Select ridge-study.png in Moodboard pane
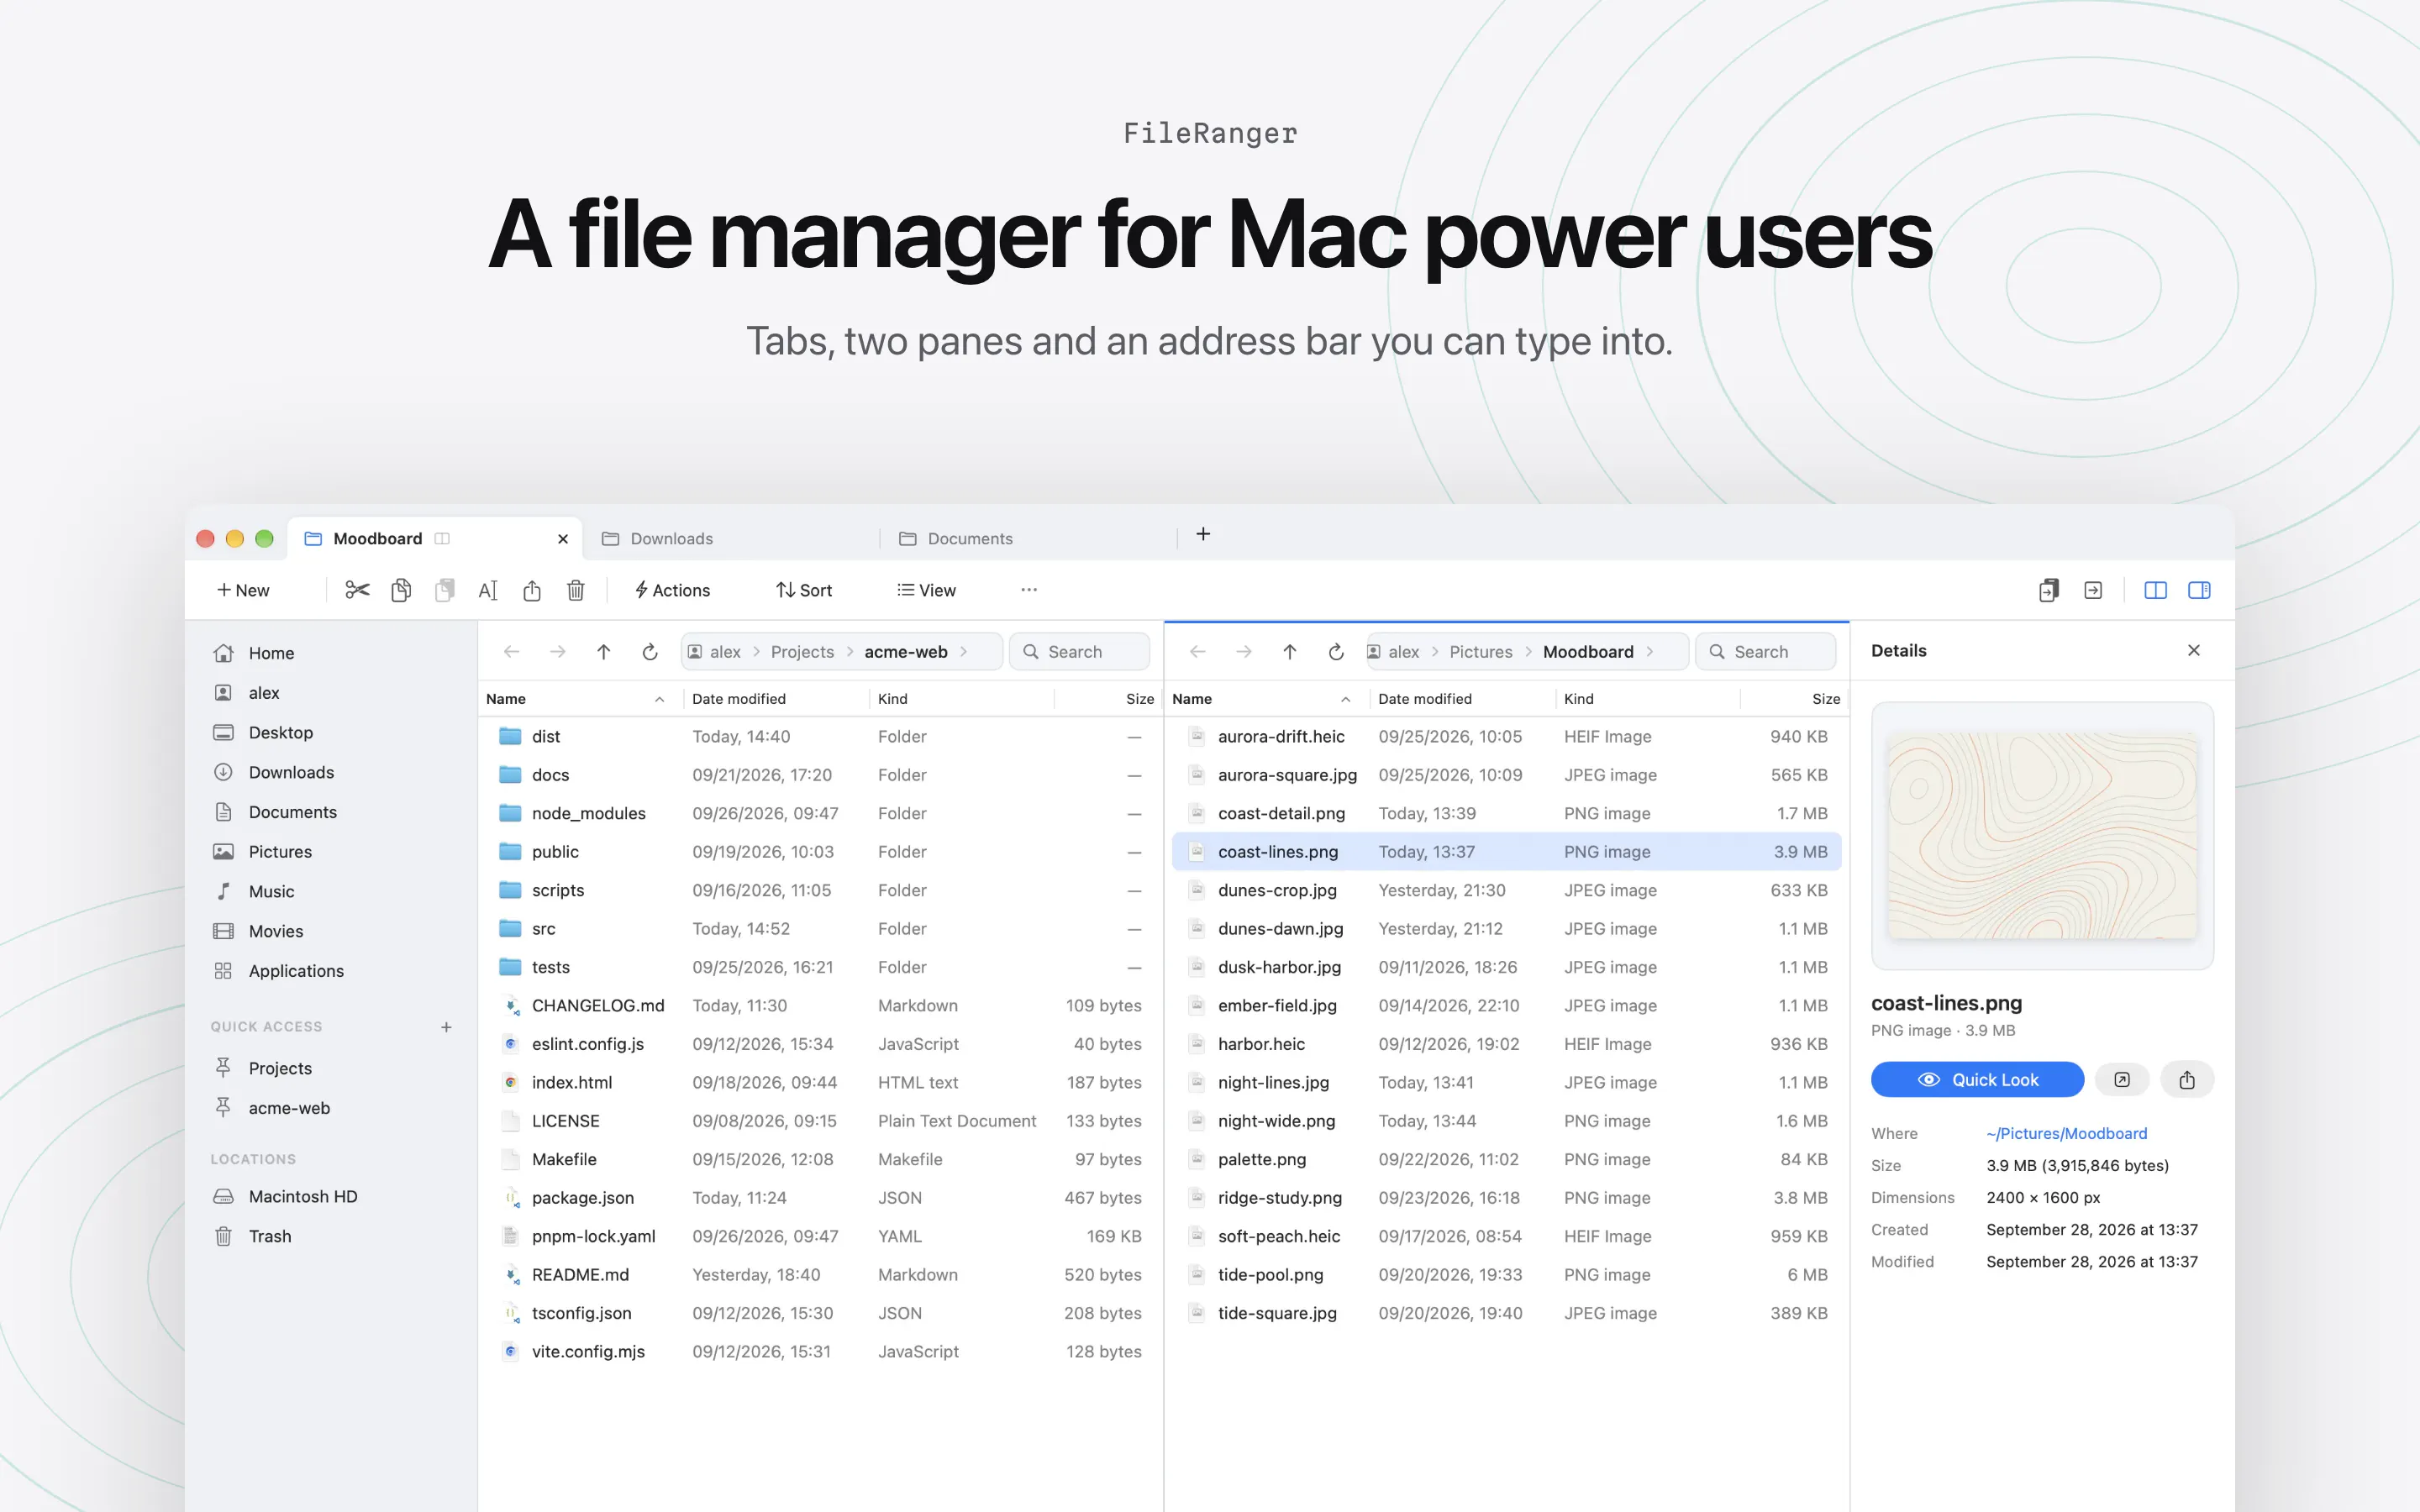Image resolution: width=2420 pixels, height=1512 pixels. 1506,1197
